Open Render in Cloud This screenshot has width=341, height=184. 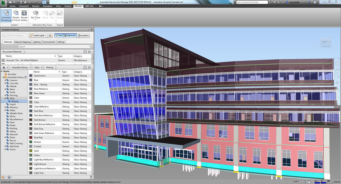tap(16, 16)
